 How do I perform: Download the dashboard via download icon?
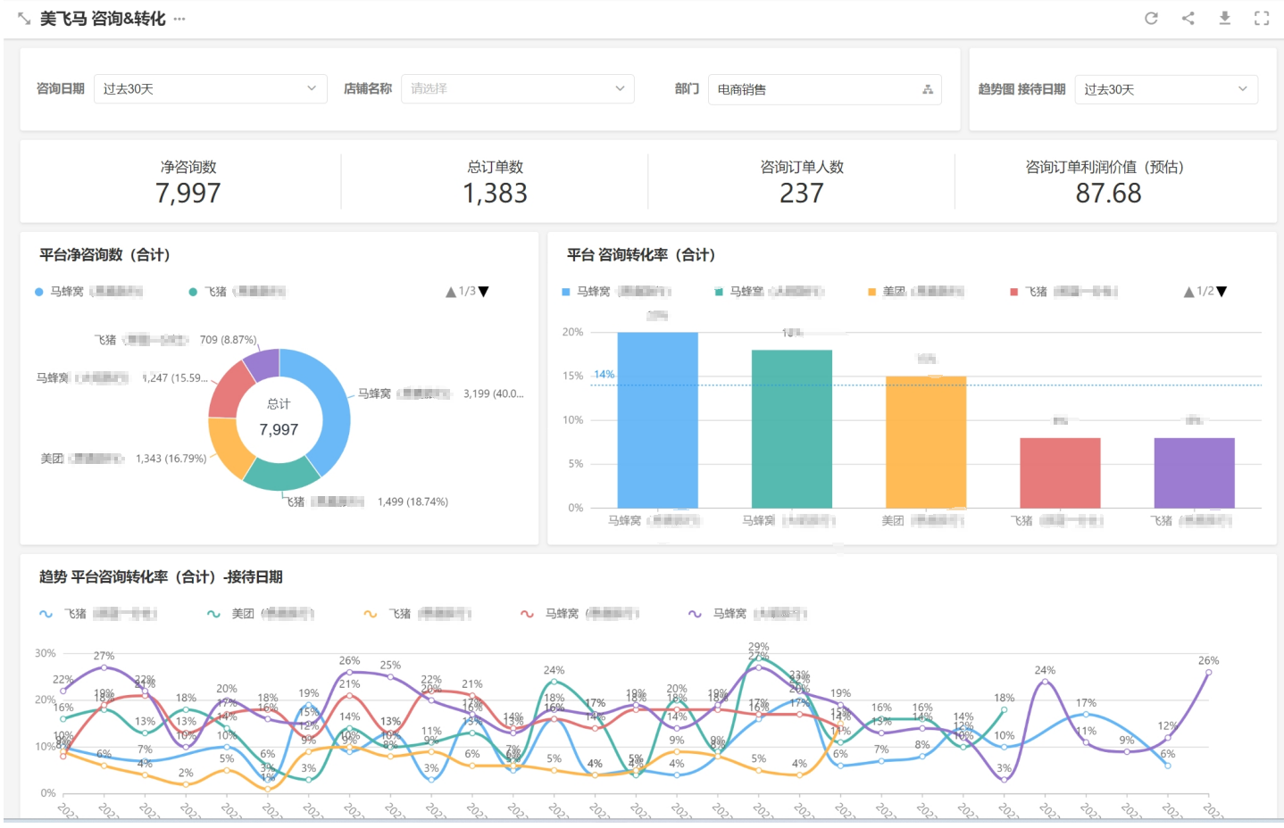[x=1225, y=18]
